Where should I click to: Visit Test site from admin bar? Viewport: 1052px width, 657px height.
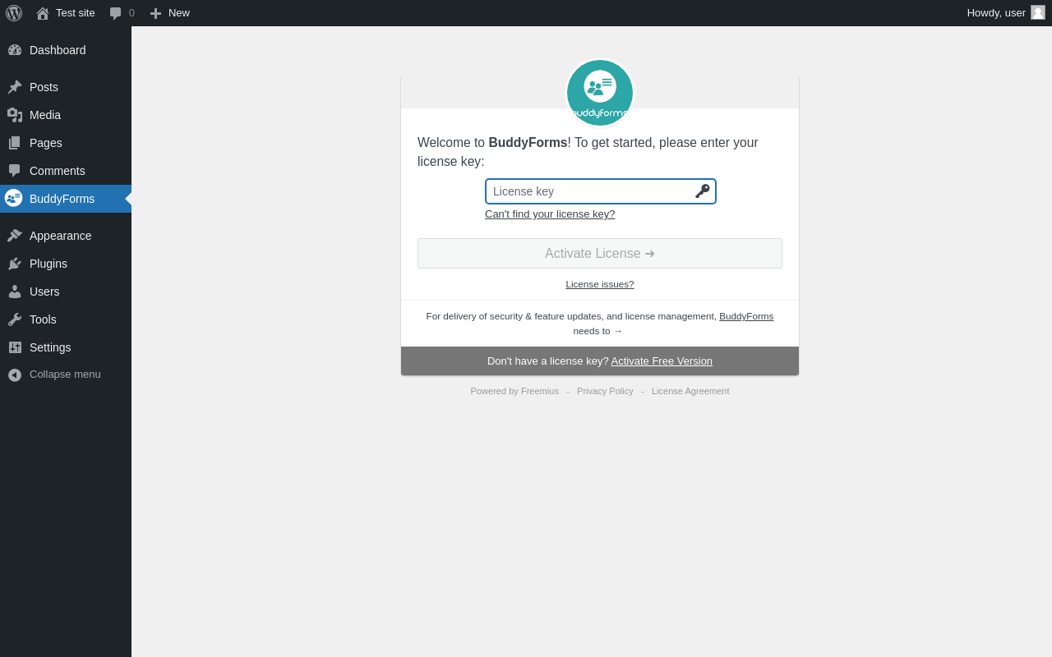click(x=66, y=13)
